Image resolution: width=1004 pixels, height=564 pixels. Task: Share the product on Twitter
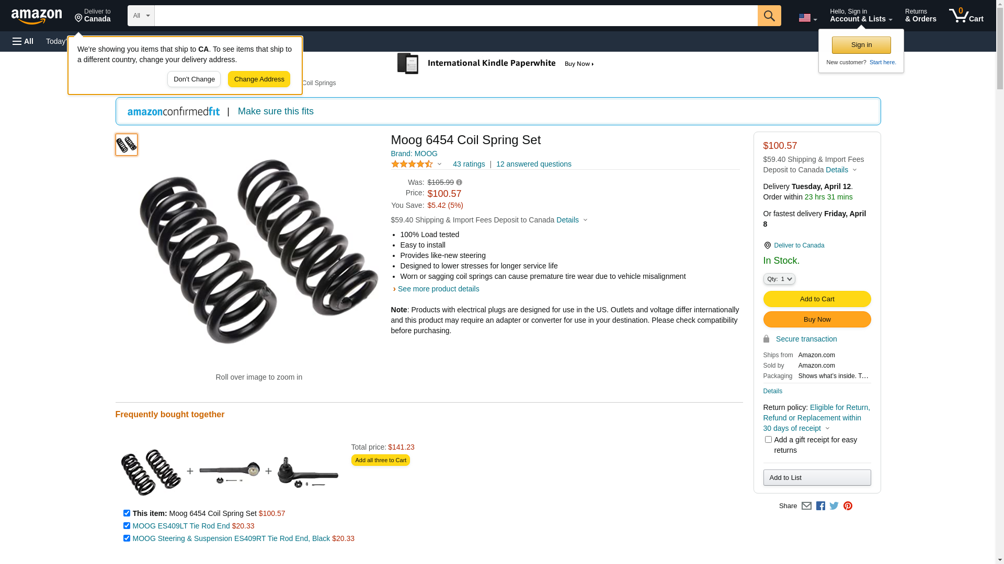[834, 506]
